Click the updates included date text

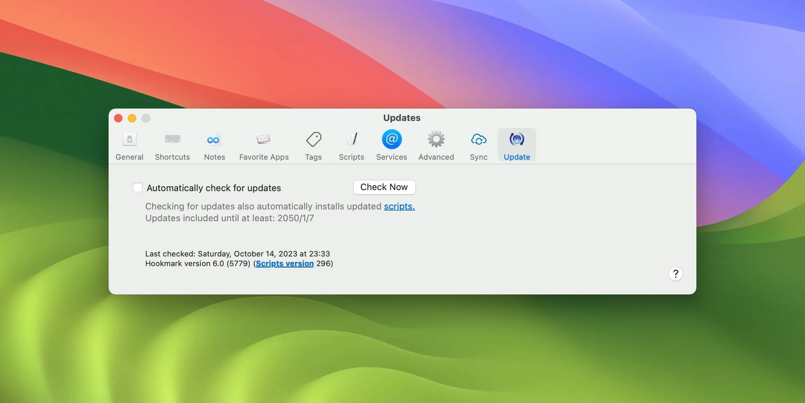229,218
